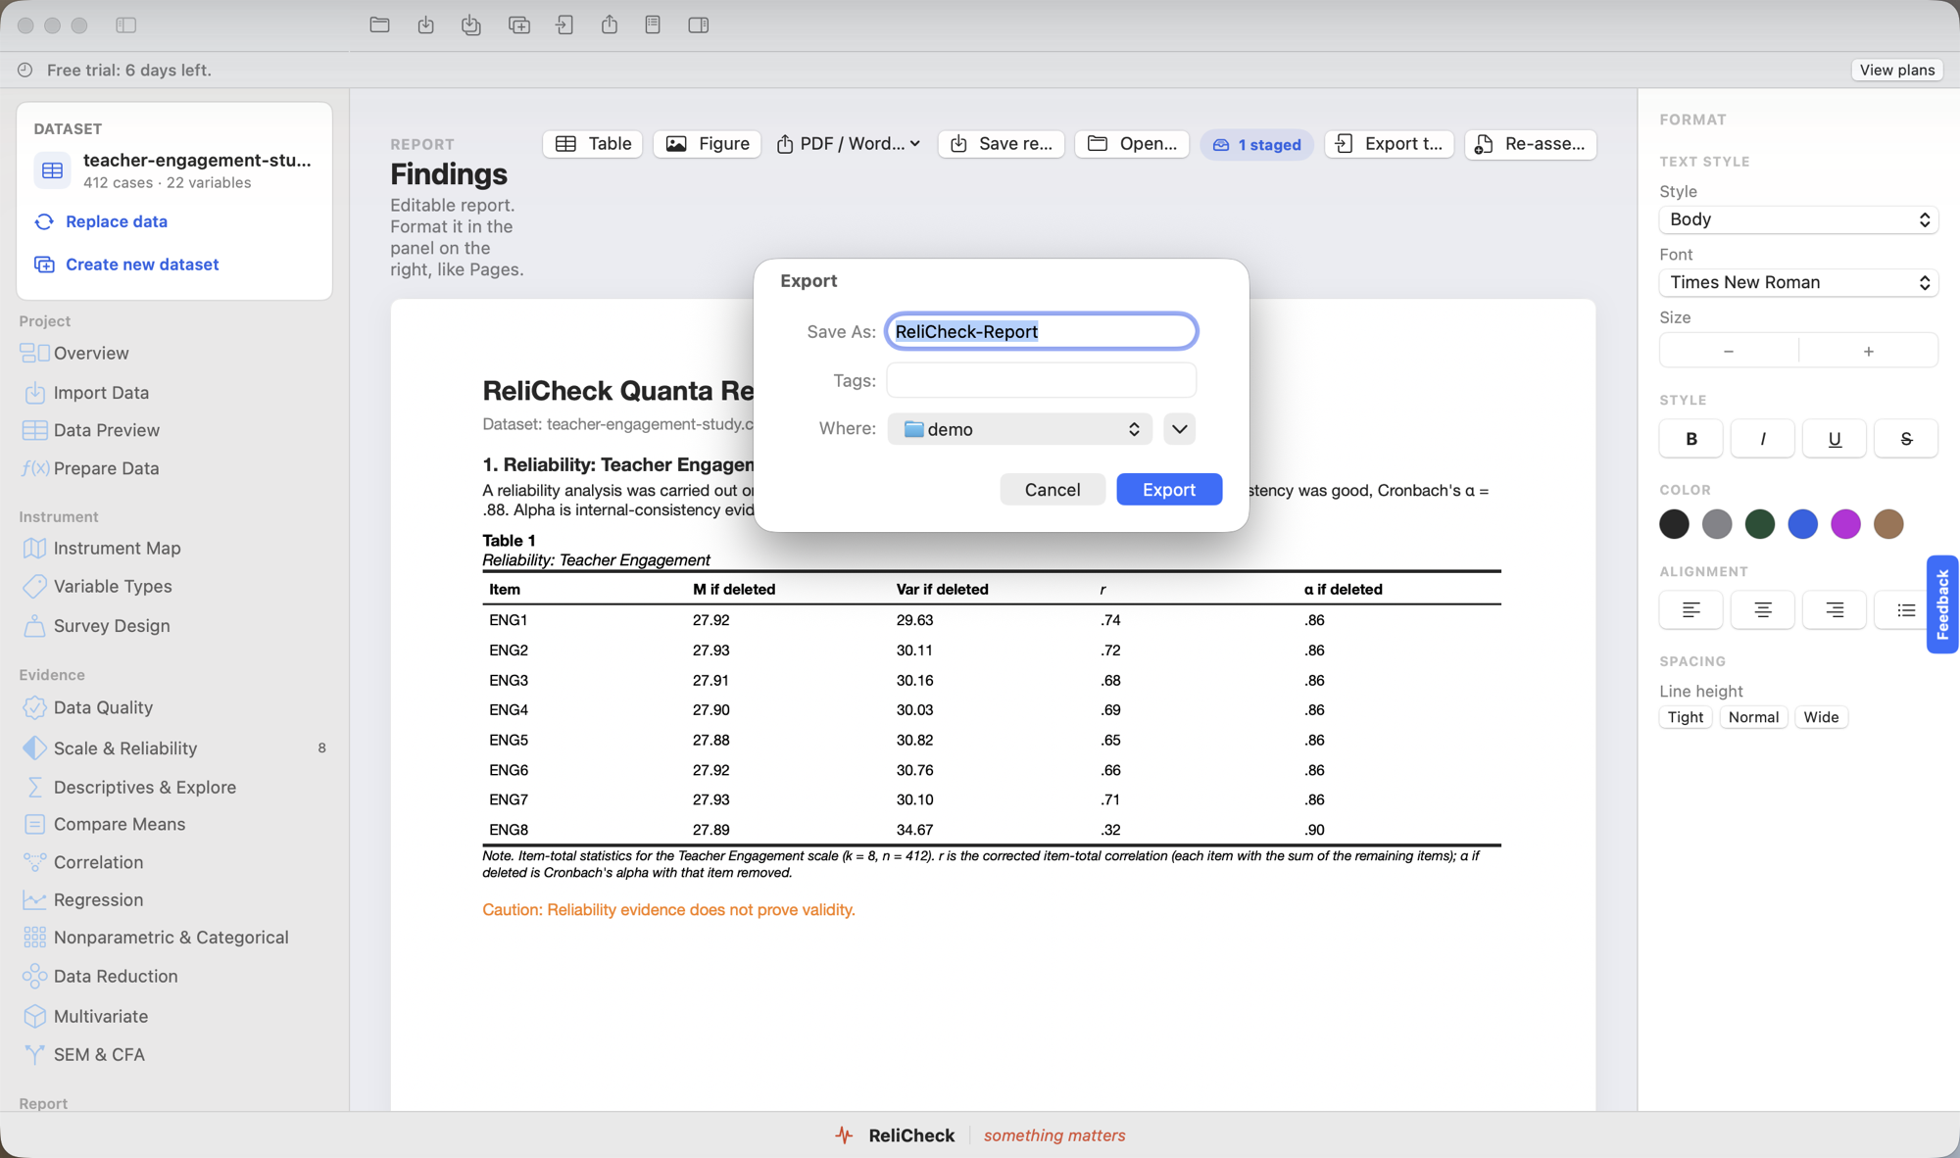Click the 1 staged badge
1960x1158 pixels.
point(1257,144)
